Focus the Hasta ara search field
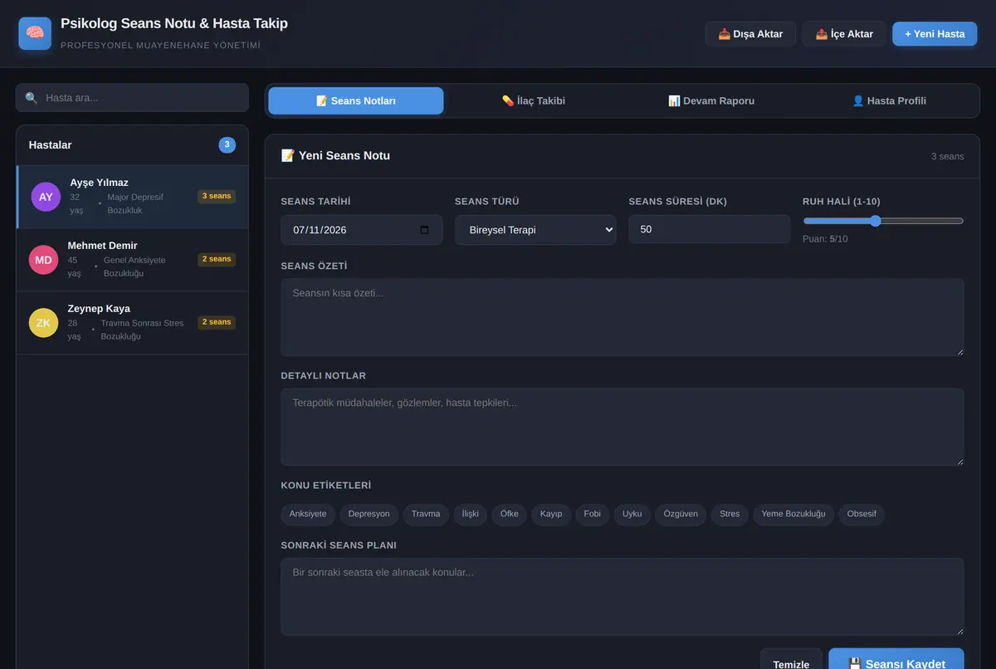The image size is (996, 669). (132, 97)
